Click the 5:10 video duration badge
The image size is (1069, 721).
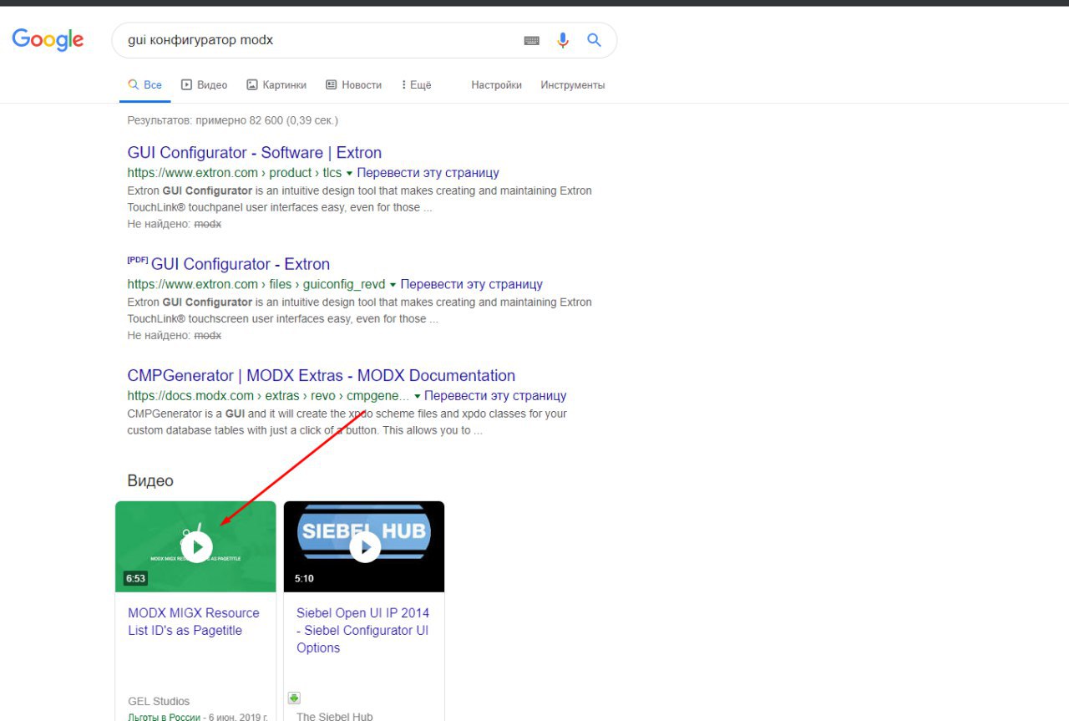coord(304,578)
